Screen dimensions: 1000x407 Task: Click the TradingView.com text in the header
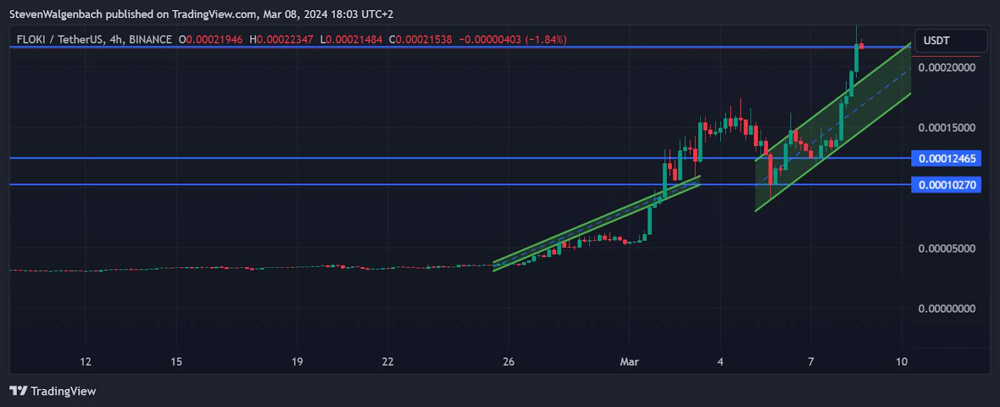pyautogui.click(x=214, y=14)
